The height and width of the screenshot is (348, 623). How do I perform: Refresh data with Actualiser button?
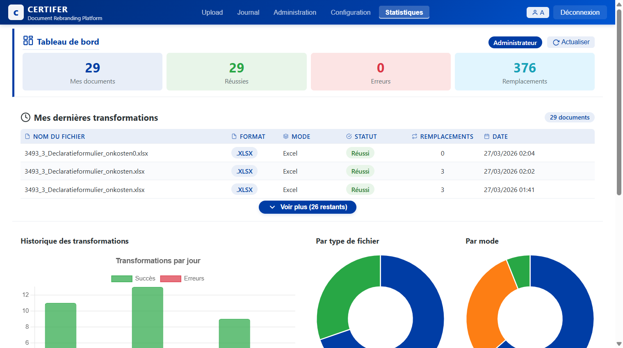[571, 42]
